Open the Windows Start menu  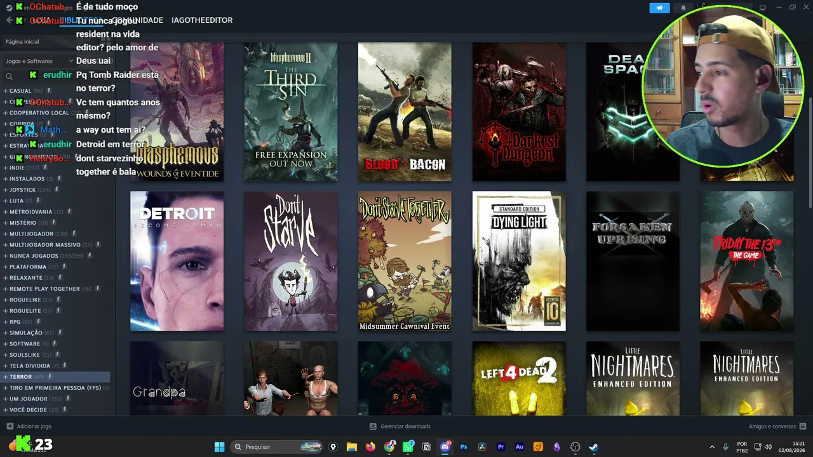219,447
